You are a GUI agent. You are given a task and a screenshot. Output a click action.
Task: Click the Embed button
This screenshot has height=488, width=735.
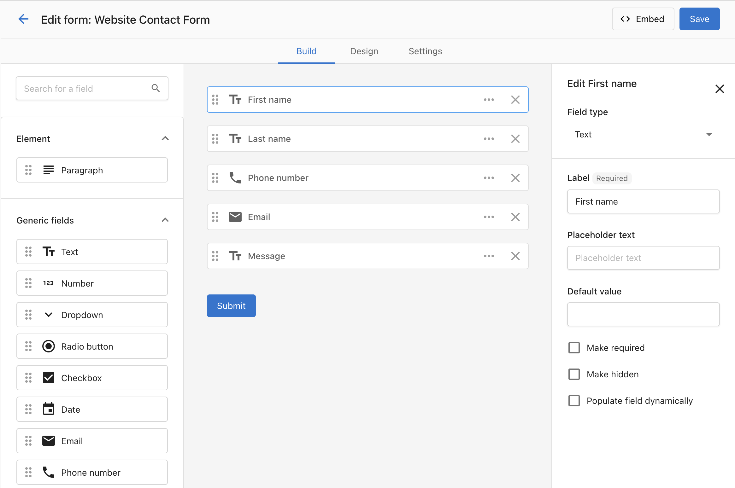coord(643,19)
